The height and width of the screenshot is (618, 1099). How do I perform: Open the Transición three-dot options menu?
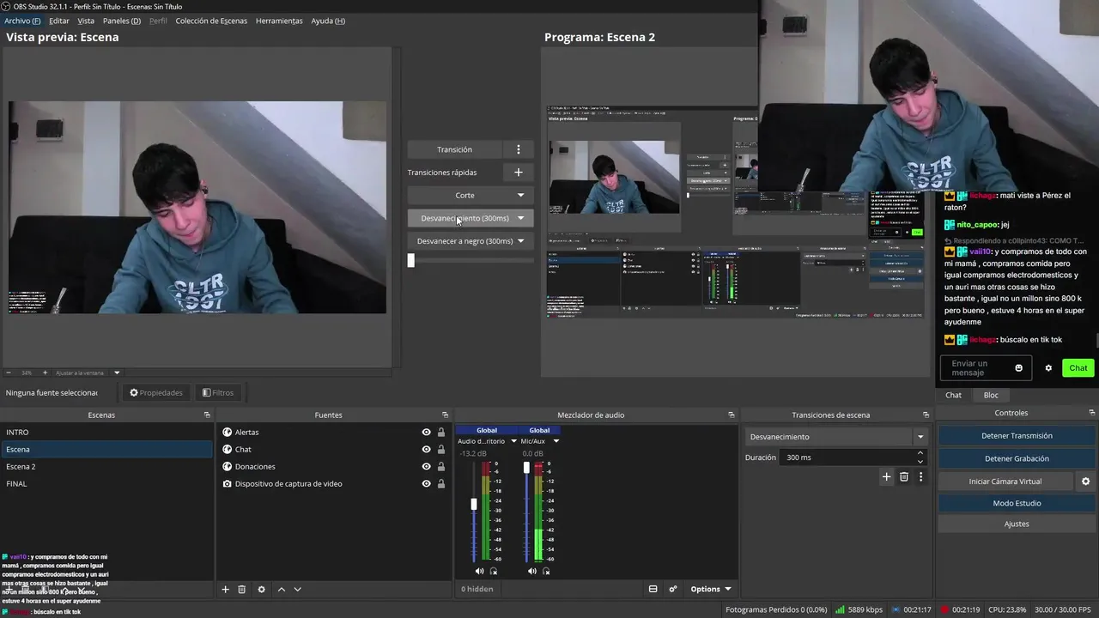click(518, 149)
